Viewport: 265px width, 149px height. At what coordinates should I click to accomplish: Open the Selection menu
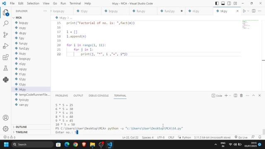click(x=33, y=3)
